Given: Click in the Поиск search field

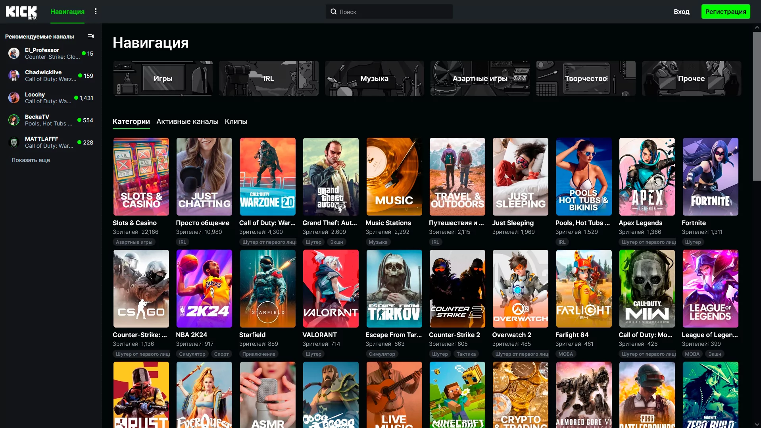Looking at the screenshot, I should click(389, 12).
